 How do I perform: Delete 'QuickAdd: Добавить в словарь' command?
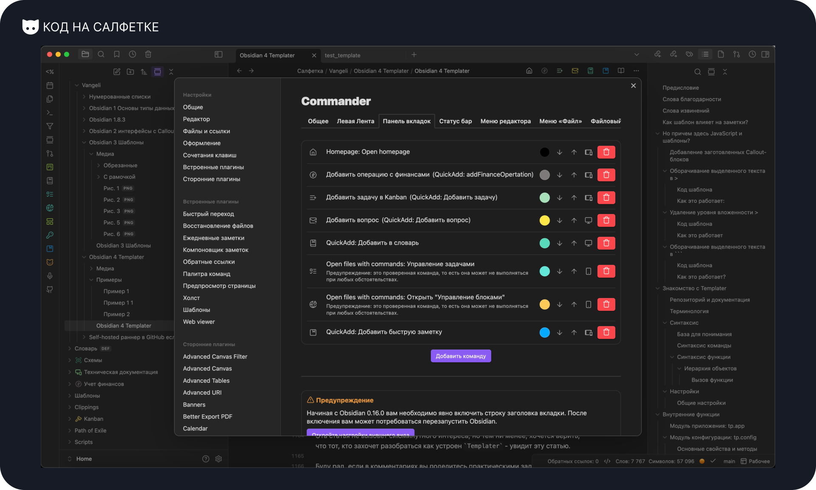pos(606,243)
